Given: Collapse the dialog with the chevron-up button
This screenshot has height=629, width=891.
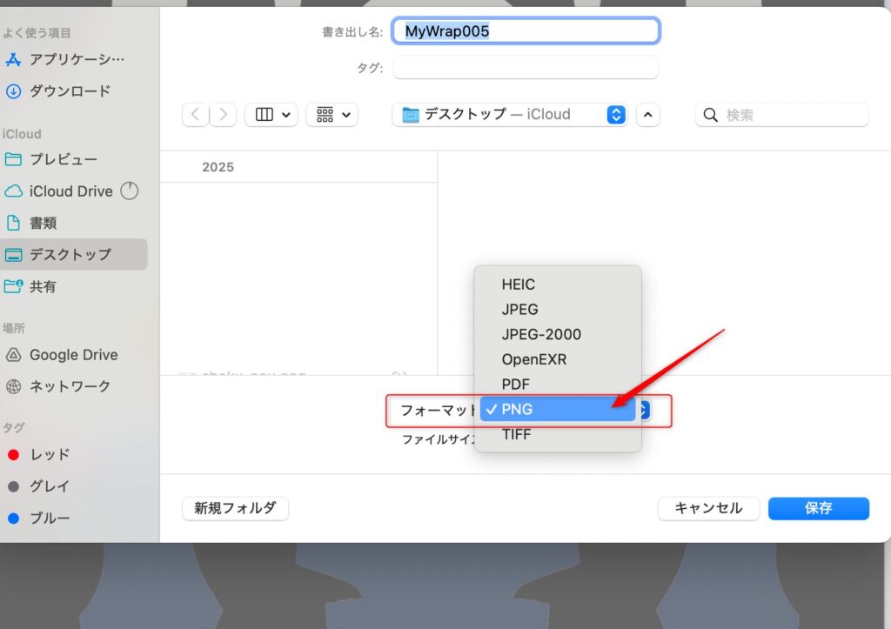Looking at the screenshot, I should tap(648, 115).
